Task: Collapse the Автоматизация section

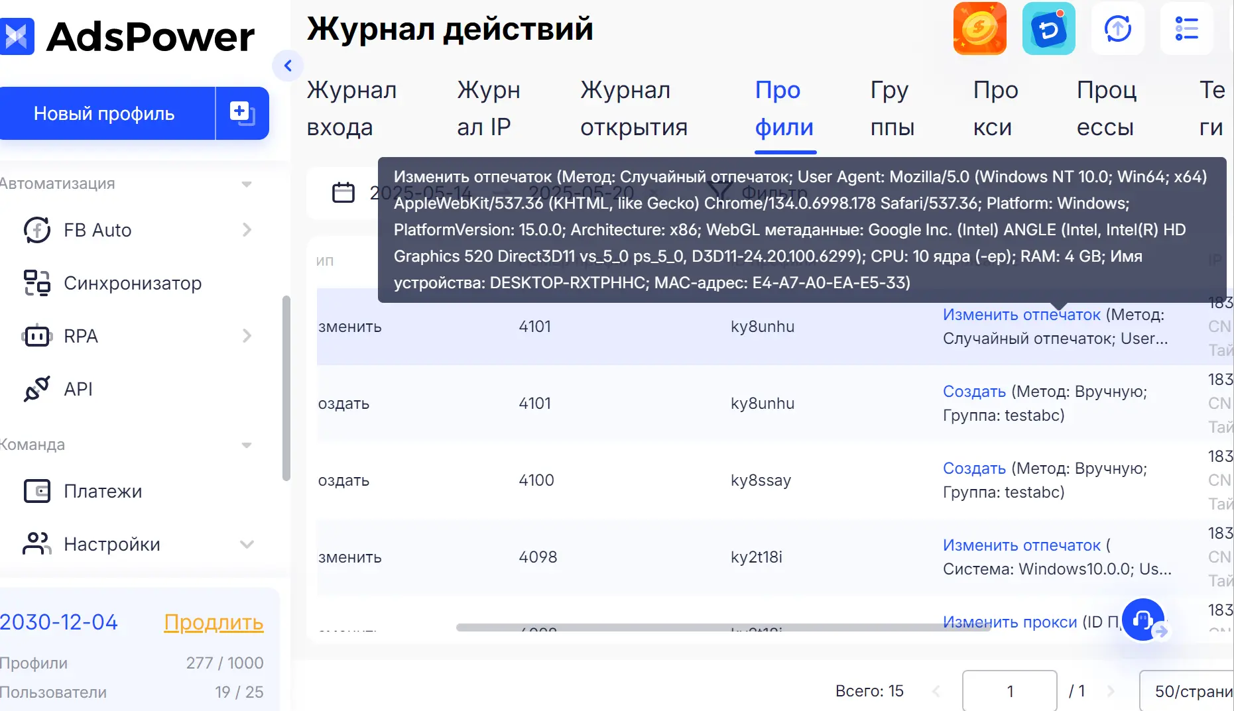Action: (247, 184)
